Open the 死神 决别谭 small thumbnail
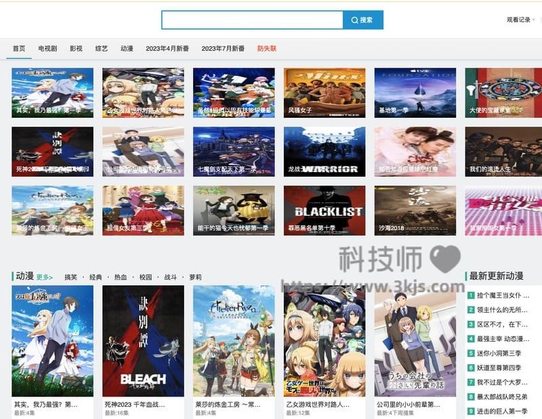Viewport: 542px width, 419px height. [53, 152]
